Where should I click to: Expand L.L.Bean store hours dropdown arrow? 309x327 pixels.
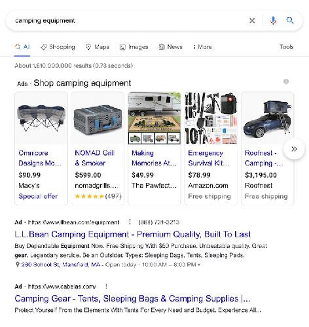click(x=199, y=265)
